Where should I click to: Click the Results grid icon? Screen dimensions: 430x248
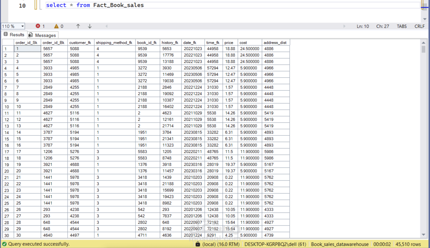[6, 34]
